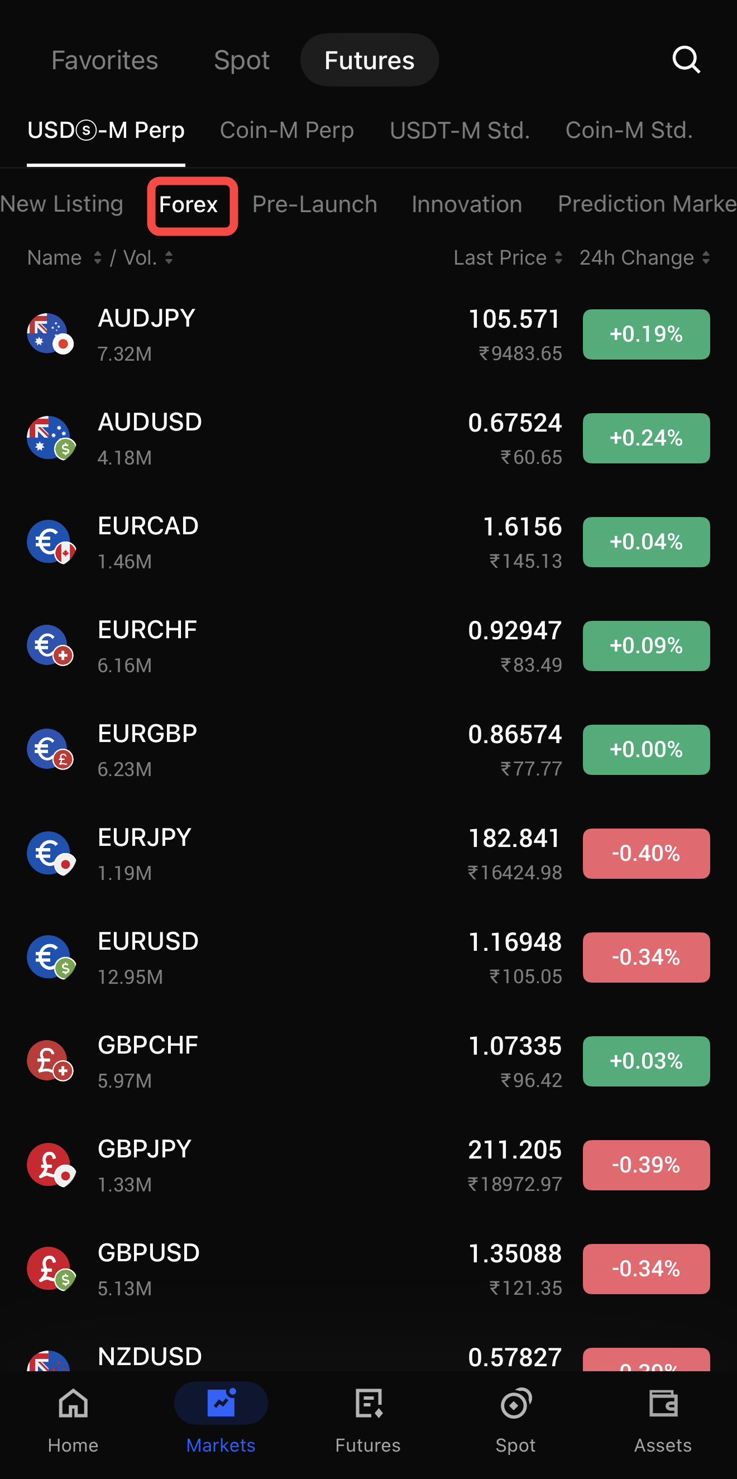Switch to the Coin-M Perp tab
This screenshot has width=737, height=1479.
(x=286, y=130)
